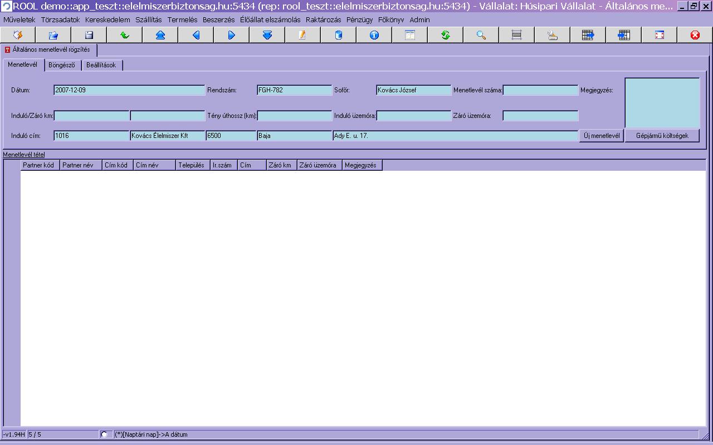Click the status bar radio indicator

[104, 434]
